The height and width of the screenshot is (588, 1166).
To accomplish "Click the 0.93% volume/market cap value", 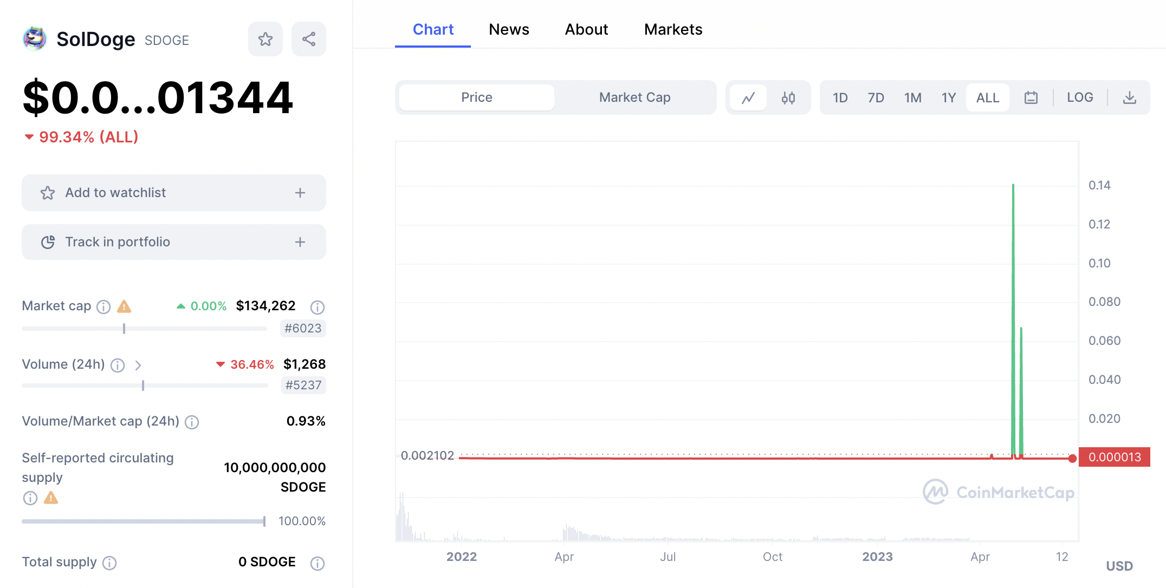I will (x=306, y=421).
